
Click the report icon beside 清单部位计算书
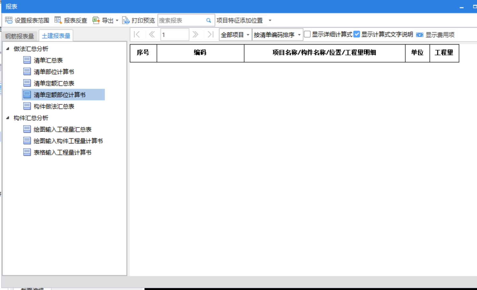point(27,71)
